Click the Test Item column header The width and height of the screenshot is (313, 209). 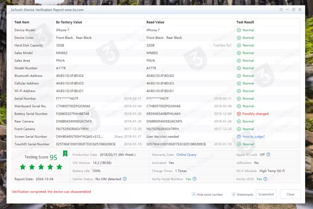[22, 22]
